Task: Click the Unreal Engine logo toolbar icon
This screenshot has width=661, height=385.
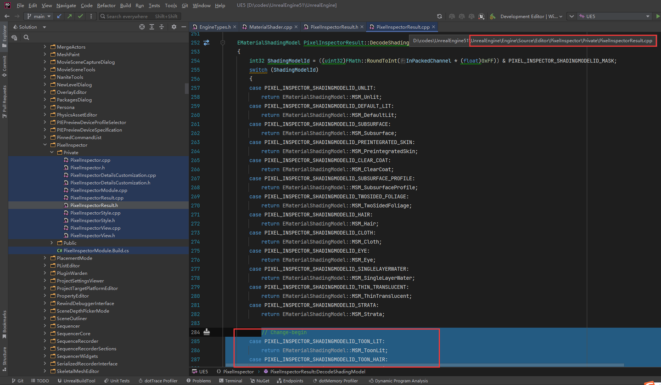Action: coord(481,16)
